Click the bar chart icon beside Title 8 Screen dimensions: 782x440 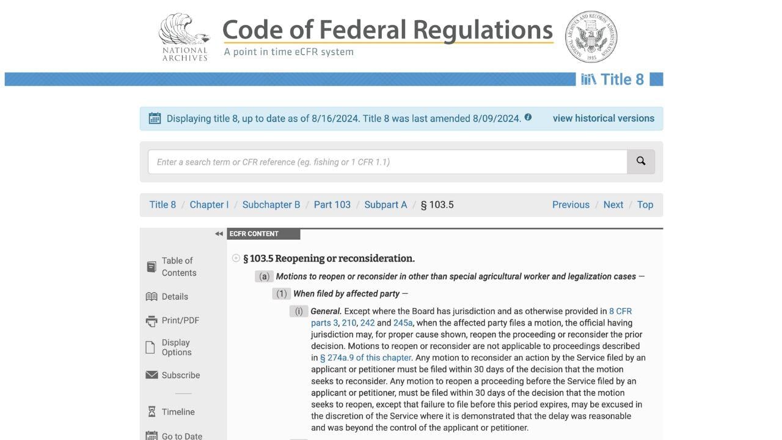pyautogui.click(x=590, y=79)
